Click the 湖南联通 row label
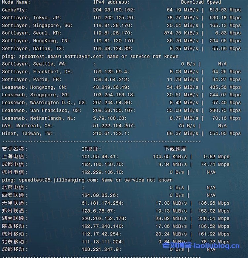This screenshot has height=258, width=248. click(x=15, y=219)
